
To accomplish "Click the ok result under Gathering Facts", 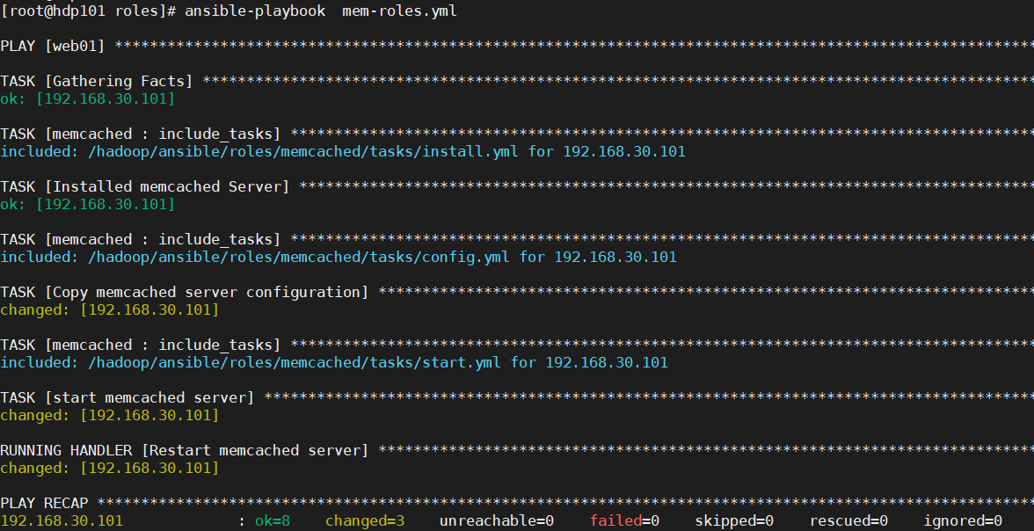I will tap(88, 99).
